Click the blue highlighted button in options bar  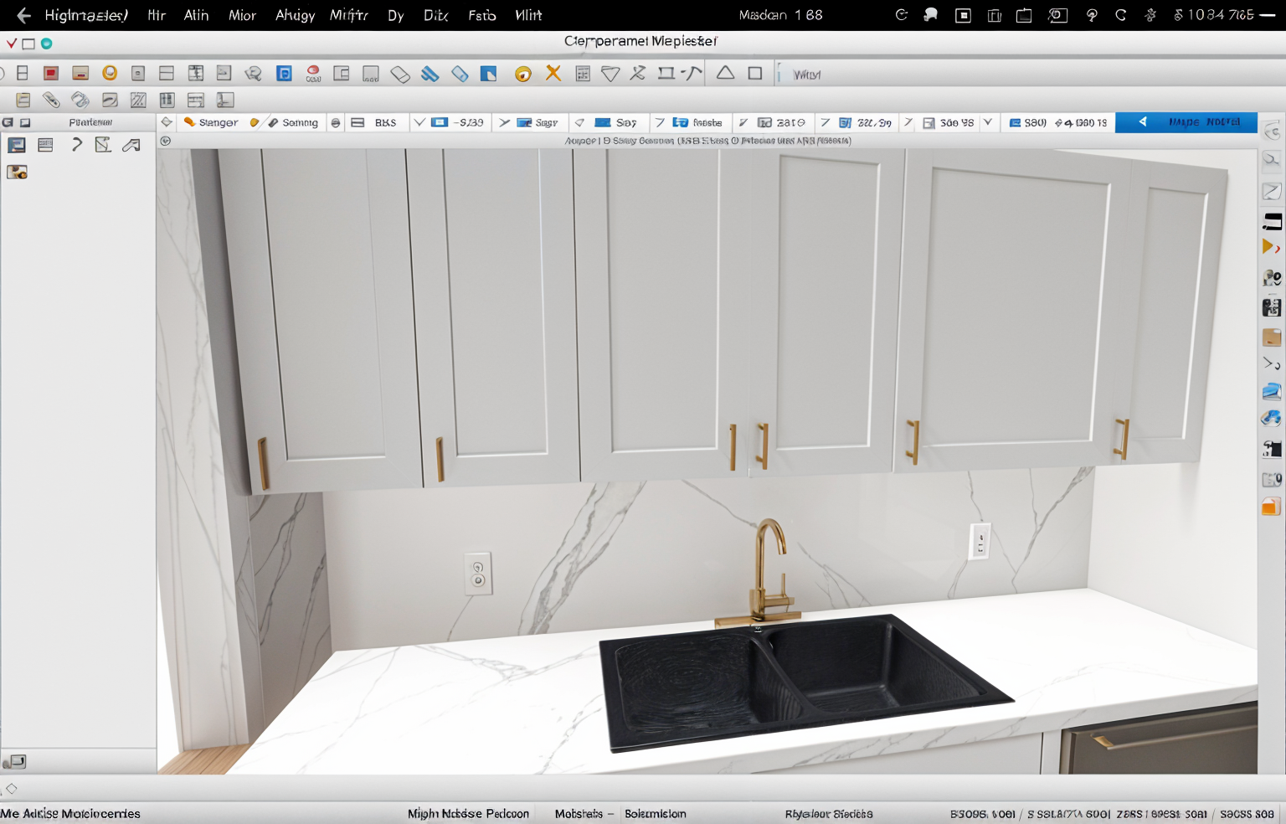(x=1186, y=122)
